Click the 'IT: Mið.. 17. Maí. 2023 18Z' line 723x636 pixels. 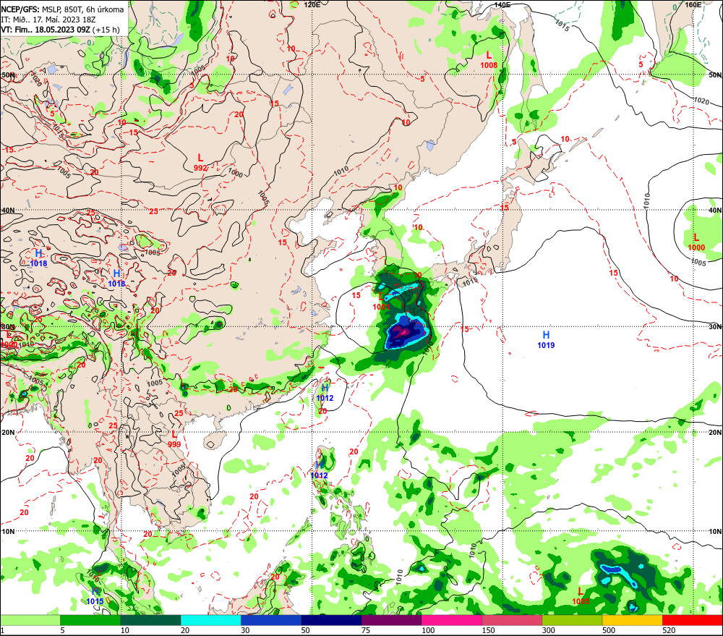pos(48,20)
